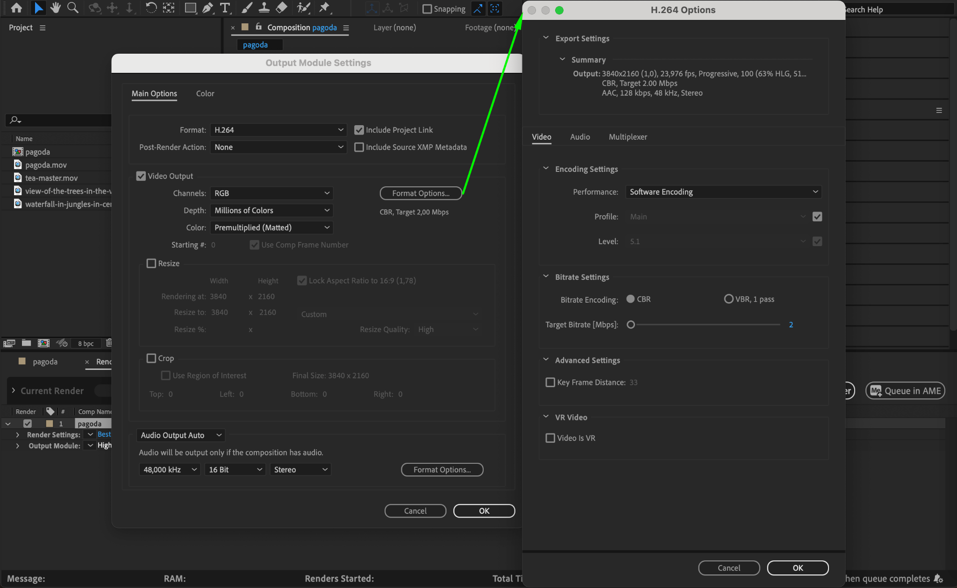Click the Home icon
Viewport: 957px width, 588px height.
[16, 8]
